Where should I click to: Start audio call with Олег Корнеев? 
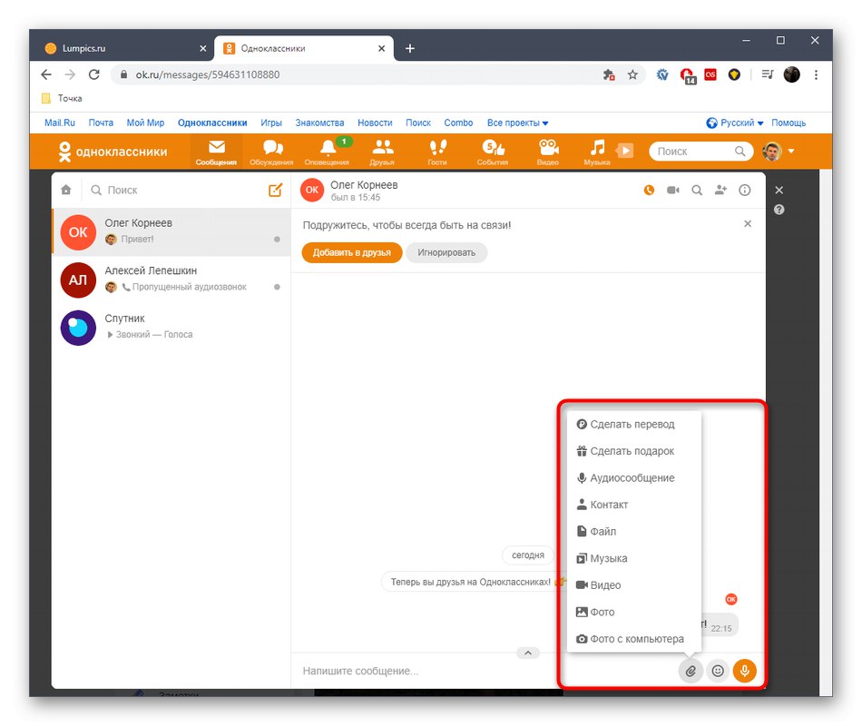coord(650,191)
